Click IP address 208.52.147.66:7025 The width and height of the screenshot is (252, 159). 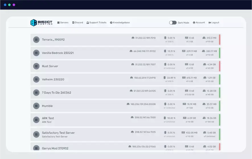[145, 132]
